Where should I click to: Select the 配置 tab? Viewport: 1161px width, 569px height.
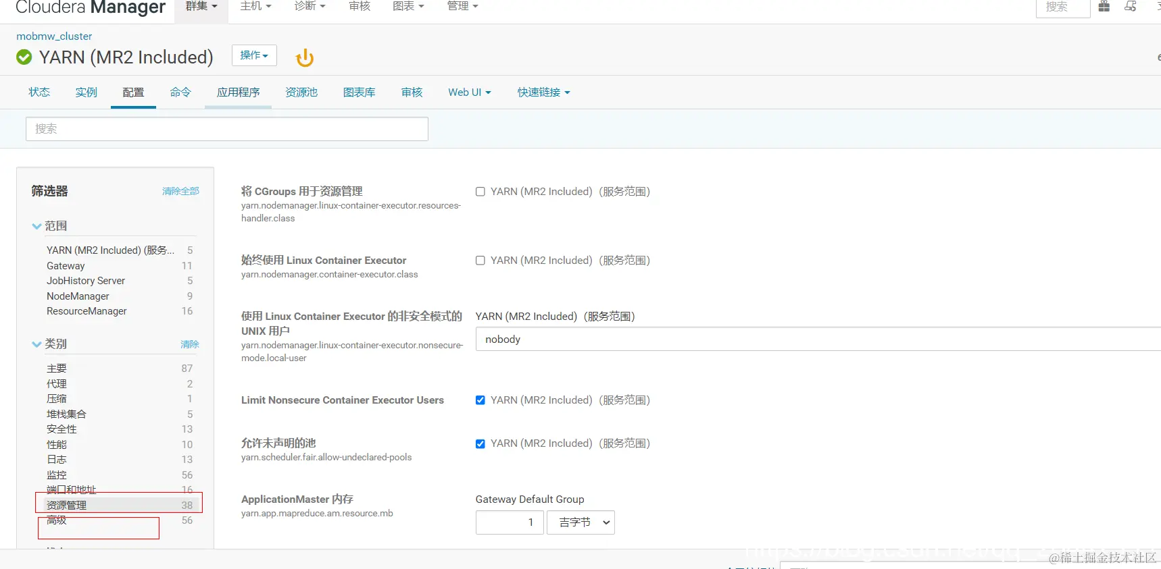pos(133,92)
